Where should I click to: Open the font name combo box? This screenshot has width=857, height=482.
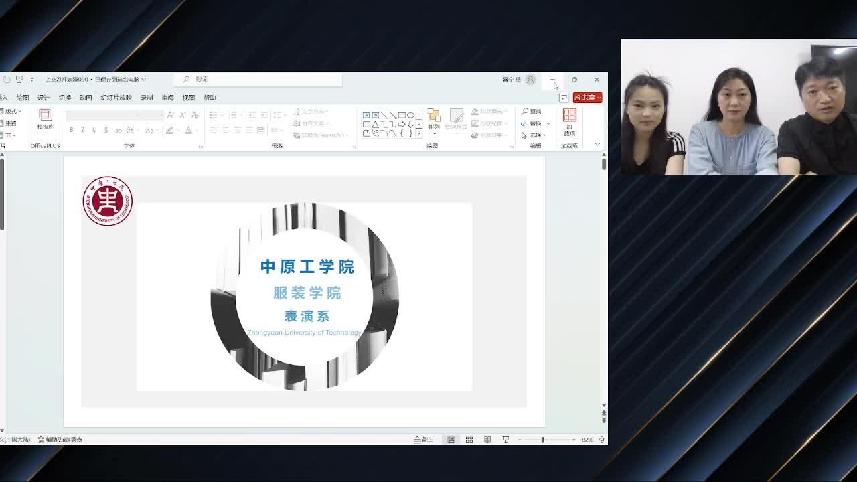click(103, 115)
